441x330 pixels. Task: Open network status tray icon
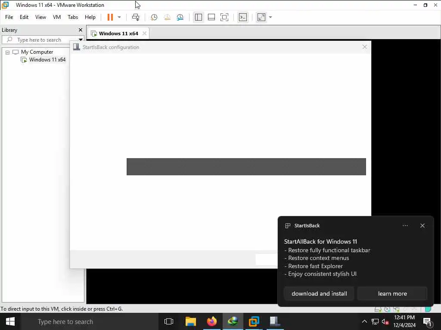[x=375, y=321]
